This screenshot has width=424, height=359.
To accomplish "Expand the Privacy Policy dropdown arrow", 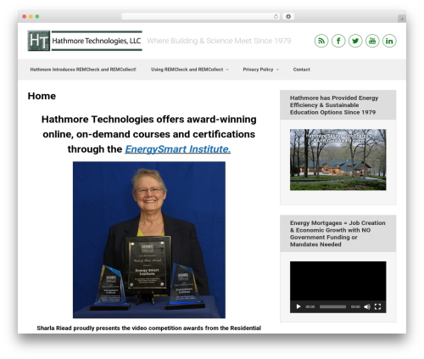I will [x=277, y=70].
